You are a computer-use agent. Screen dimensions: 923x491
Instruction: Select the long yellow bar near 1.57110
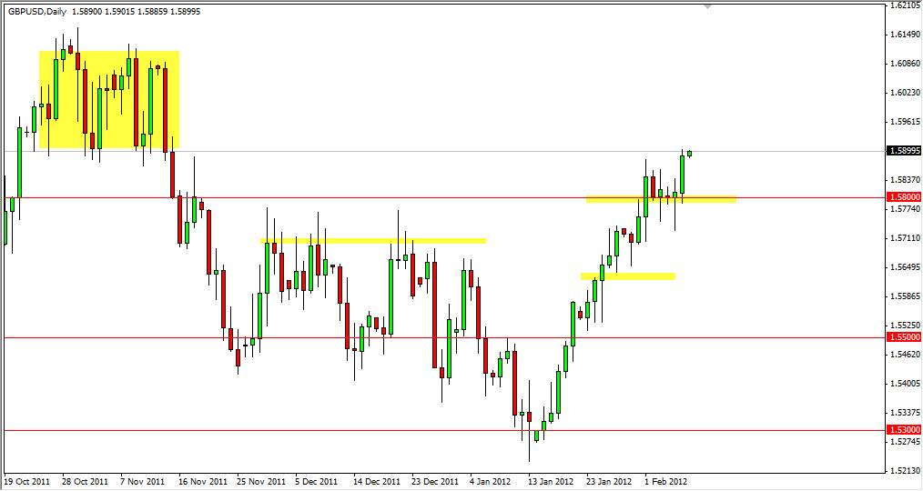pyautogui.click(x=373, y=241)
